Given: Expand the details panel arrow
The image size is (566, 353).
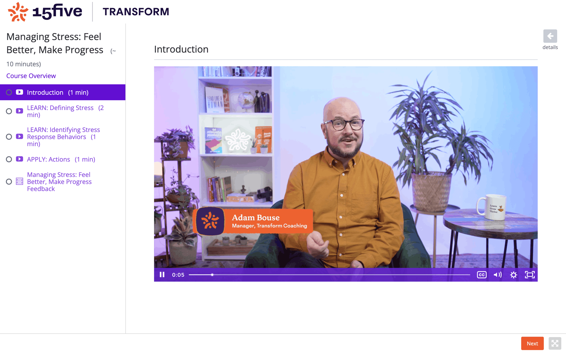Looking at the screenshot, I should [x=550, y=36].
